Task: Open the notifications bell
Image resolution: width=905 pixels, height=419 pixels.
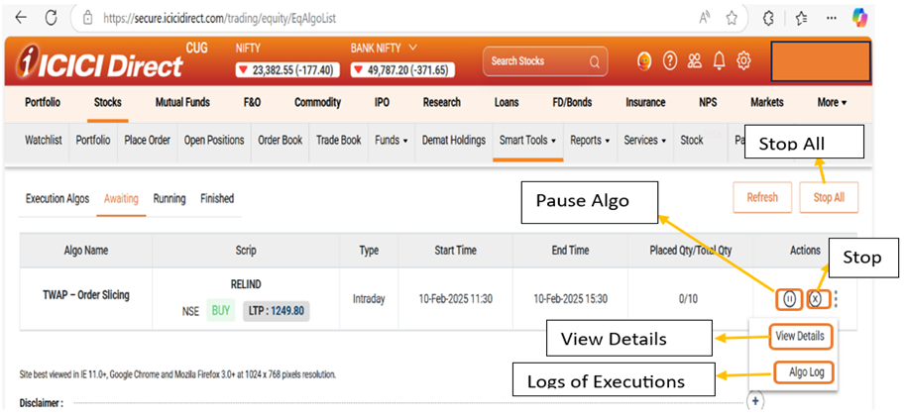Action: 719,61
